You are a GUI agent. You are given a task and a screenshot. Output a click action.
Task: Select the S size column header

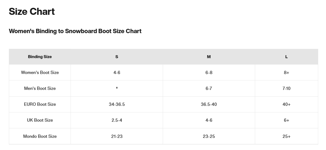[117, 57]
